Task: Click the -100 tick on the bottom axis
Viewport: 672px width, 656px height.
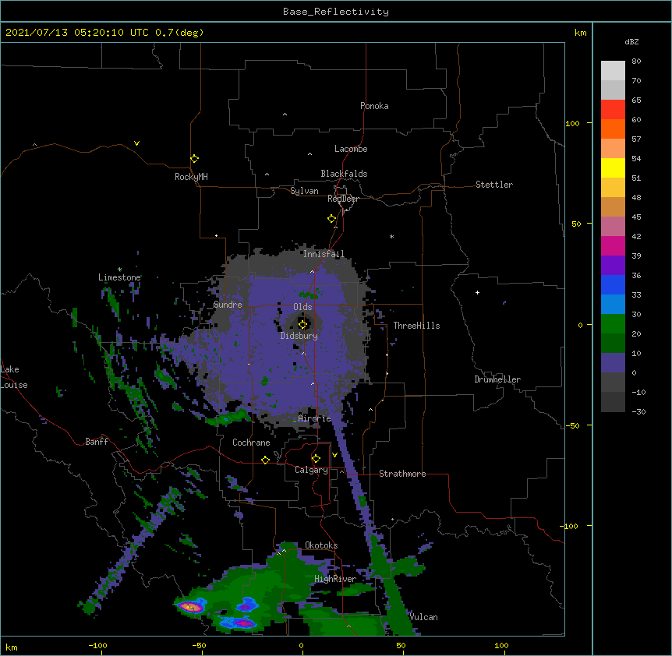Action: pos(97,645)
